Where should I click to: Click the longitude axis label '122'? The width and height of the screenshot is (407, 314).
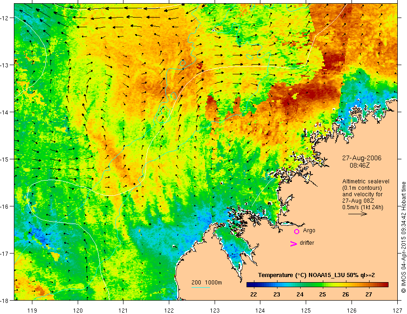click(169, 310)
